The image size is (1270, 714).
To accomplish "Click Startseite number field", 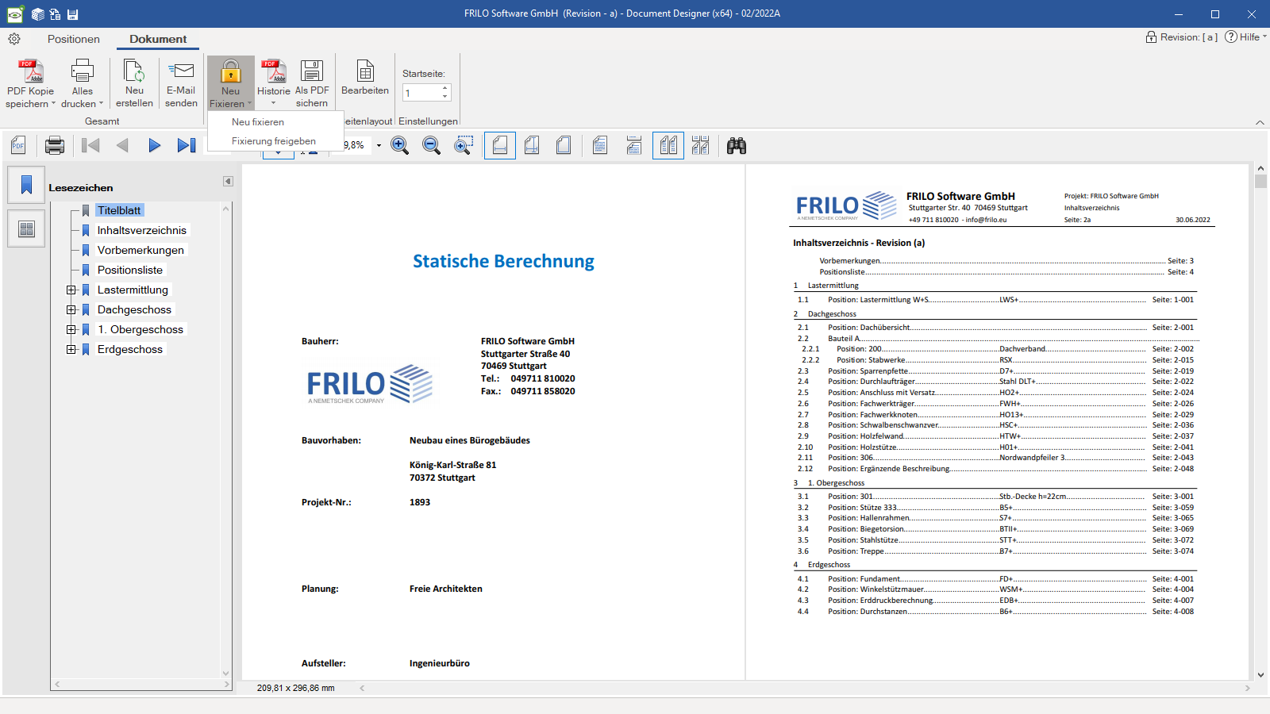I will click(x=421, y=92).
